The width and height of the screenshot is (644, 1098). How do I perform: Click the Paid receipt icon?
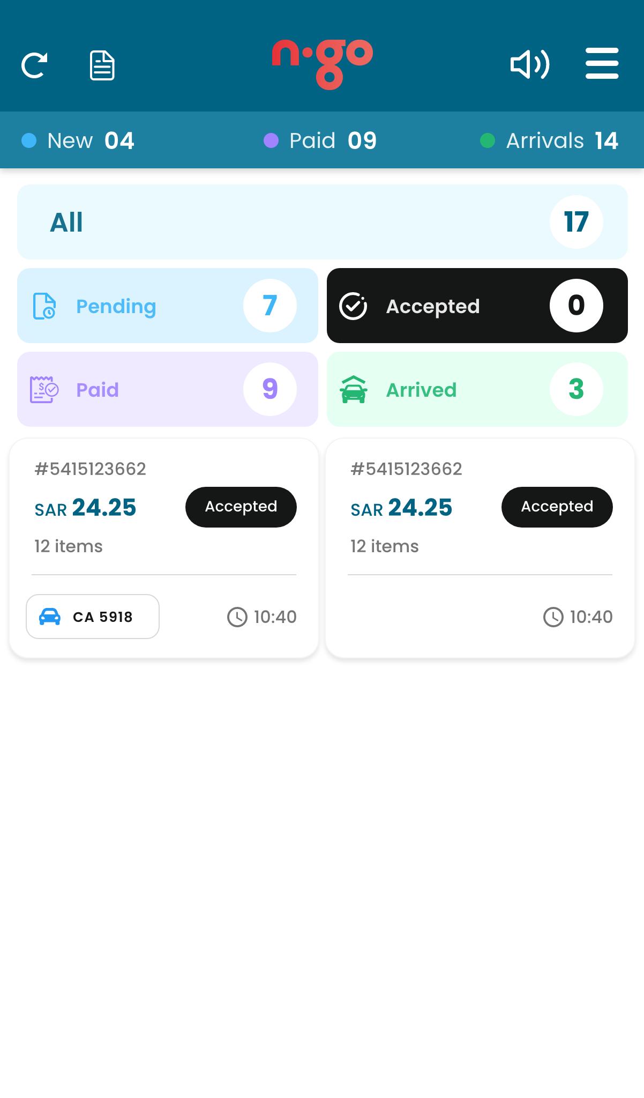coord(44,390)
